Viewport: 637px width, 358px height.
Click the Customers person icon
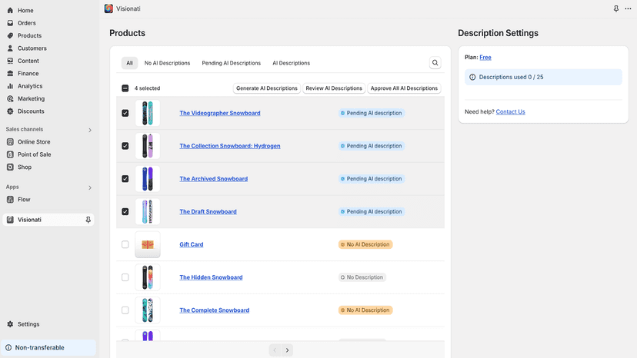coord(10,48)
